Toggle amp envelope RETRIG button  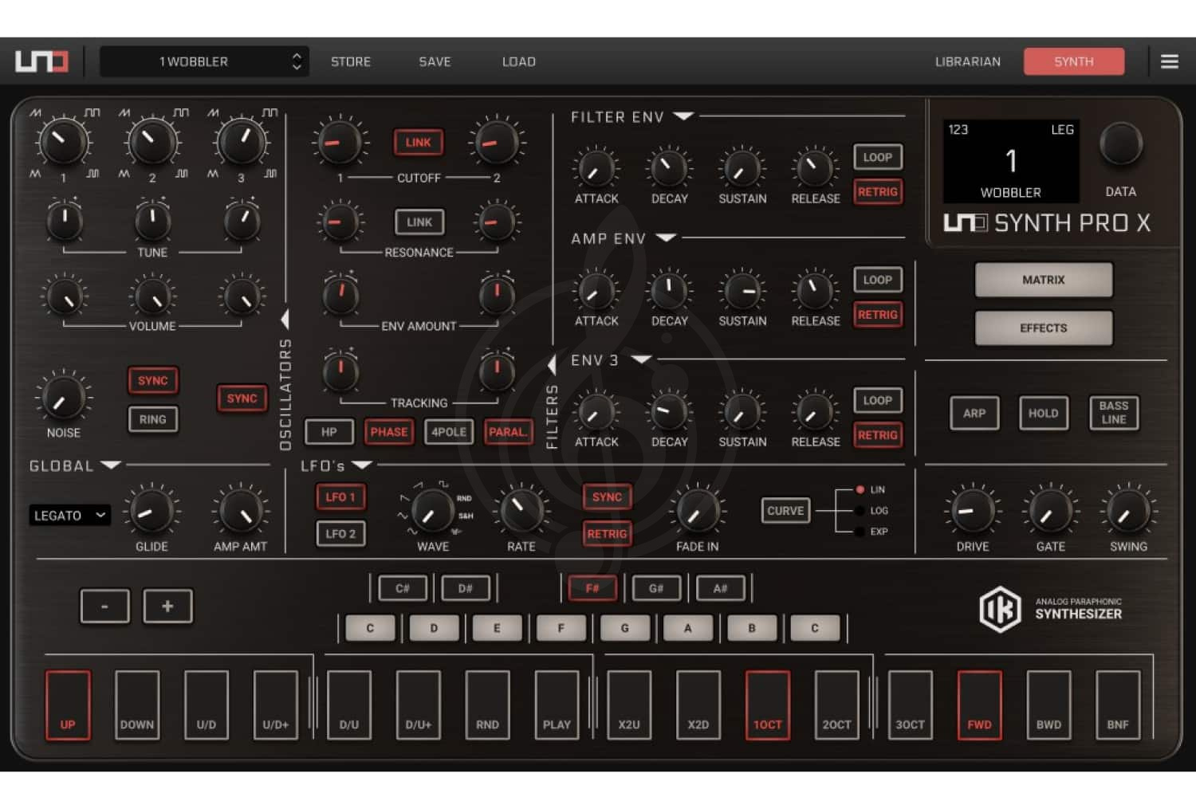[878, 315]
